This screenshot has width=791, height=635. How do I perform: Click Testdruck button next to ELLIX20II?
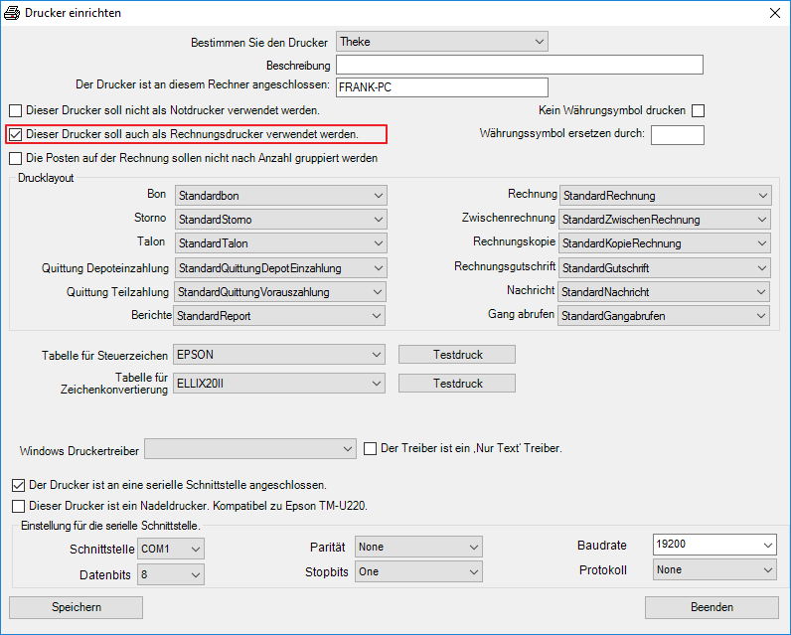457,384
